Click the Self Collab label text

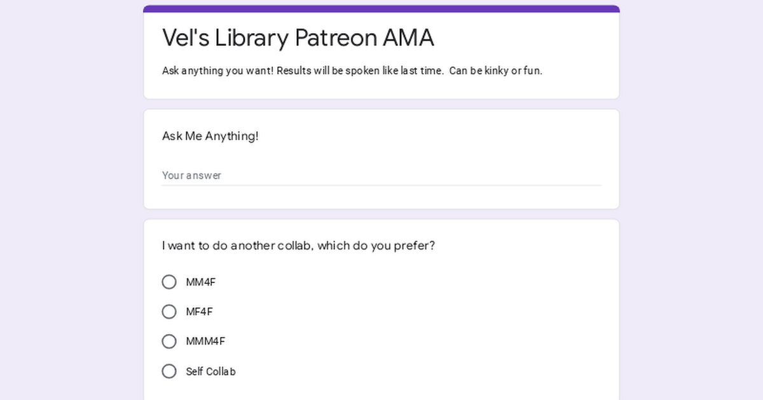click(x=210, y=371)
